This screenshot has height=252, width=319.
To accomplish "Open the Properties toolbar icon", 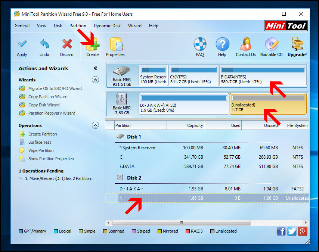I will (x=116, y=44).
